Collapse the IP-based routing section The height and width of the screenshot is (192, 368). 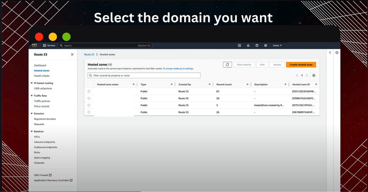pos(32,83)
